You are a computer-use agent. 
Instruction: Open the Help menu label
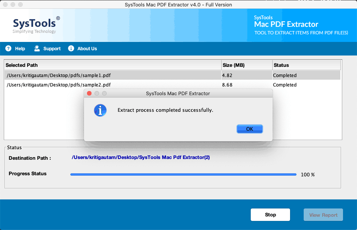(20, 49)
